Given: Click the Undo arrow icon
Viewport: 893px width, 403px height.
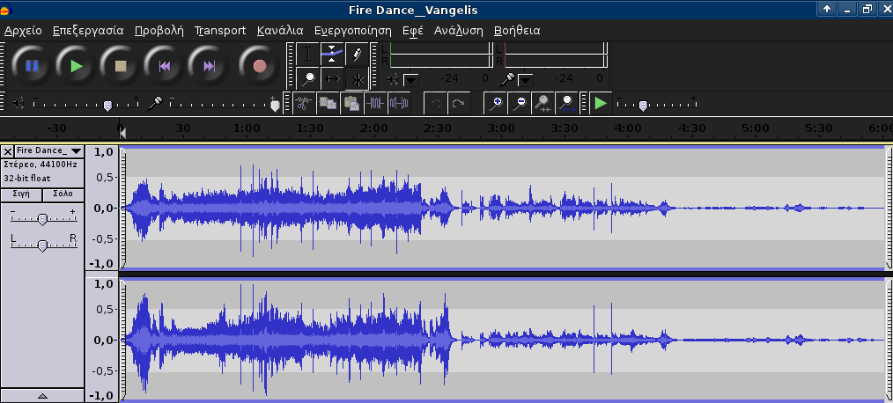Looking at the screenshot, I should 436,103.
